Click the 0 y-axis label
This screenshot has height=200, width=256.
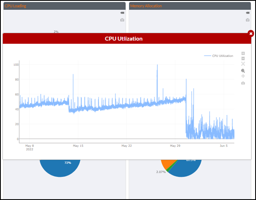(18, 139)
